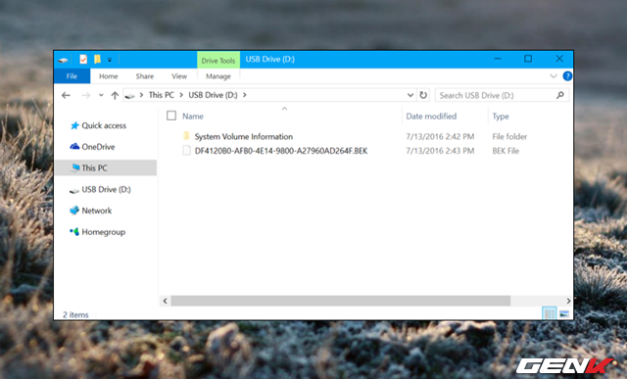
Task: Open the Manage ribbon tab
Action: (218, 76)
